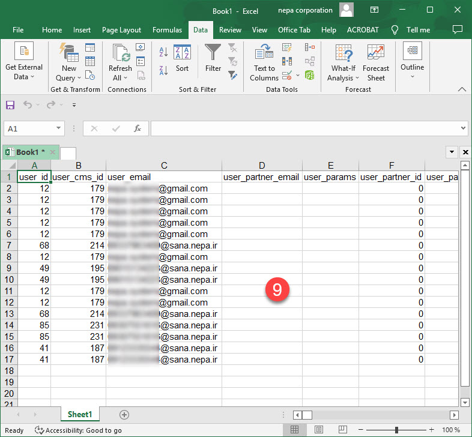Image resolution: width=472 pixels, height=437 pixels.
Task: Click the Flash Fill icon
Action: [x=287, y=47]
